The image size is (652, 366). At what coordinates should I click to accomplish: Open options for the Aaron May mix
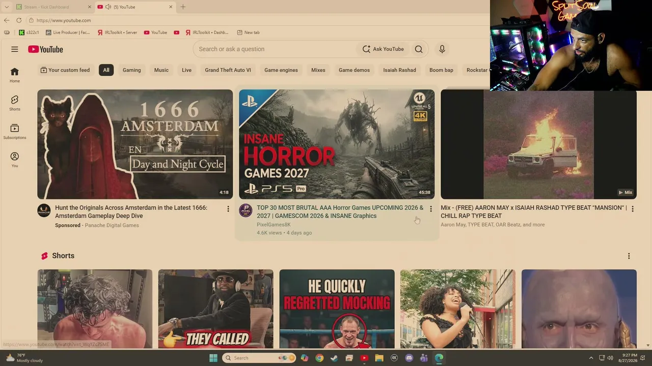tap(633, 209)
